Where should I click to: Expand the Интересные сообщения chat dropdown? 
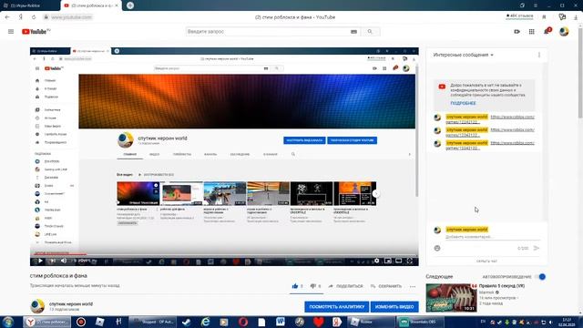[x=464, y=55]
